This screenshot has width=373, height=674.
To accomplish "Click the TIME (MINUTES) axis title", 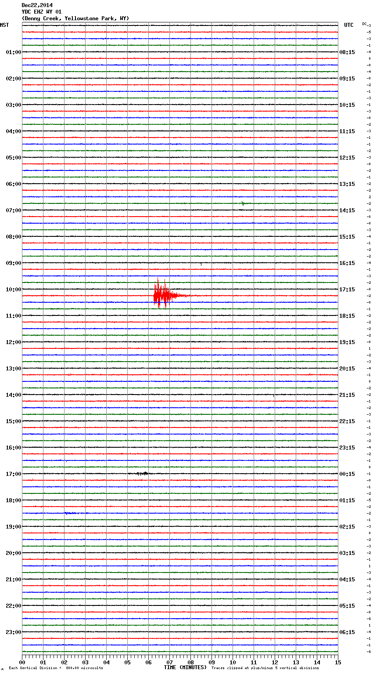I will point(185,667).
